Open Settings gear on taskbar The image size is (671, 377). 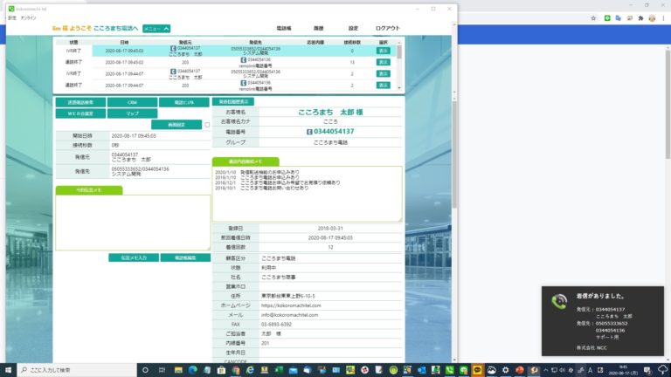click(x=505, y=370)
